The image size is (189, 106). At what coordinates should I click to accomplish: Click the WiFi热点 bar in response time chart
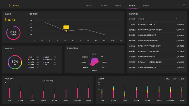pos(89,93)
